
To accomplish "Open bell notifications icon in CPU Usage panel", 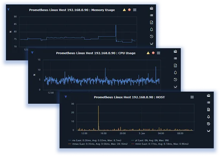I will point(175,72).
